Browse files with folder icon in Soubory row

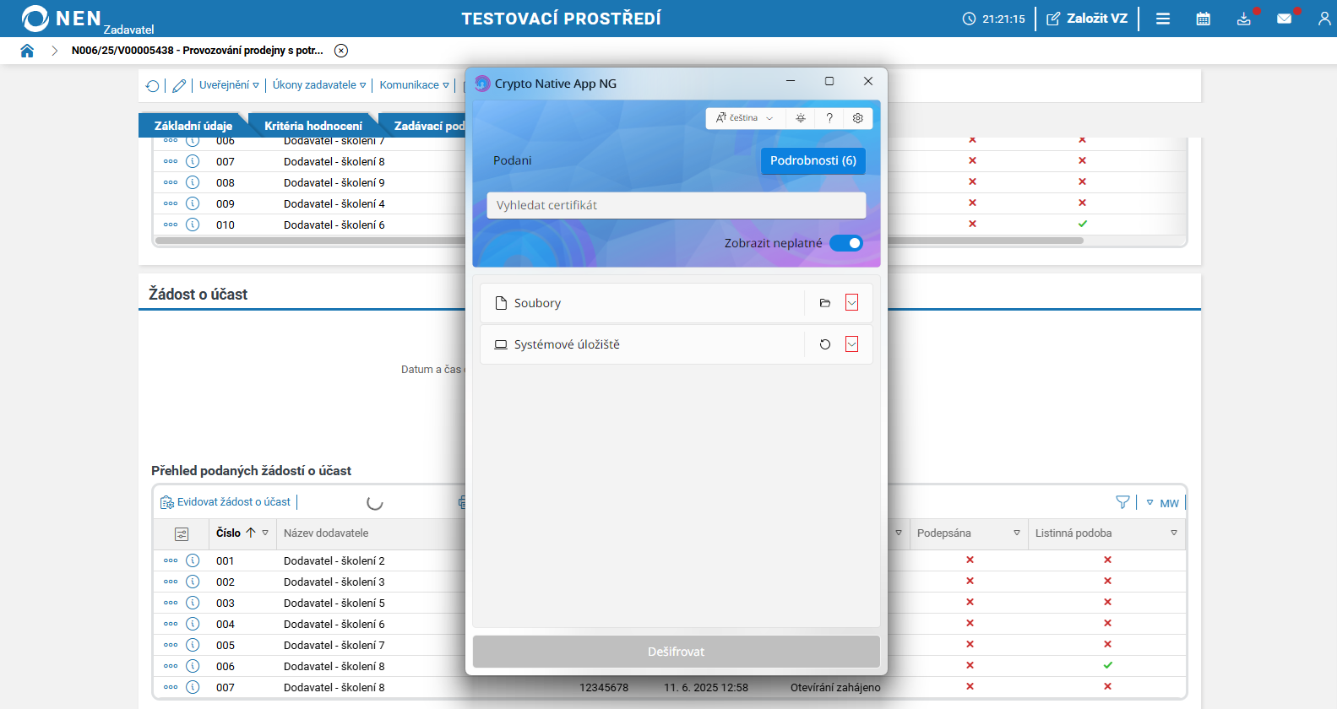point(825,303)
